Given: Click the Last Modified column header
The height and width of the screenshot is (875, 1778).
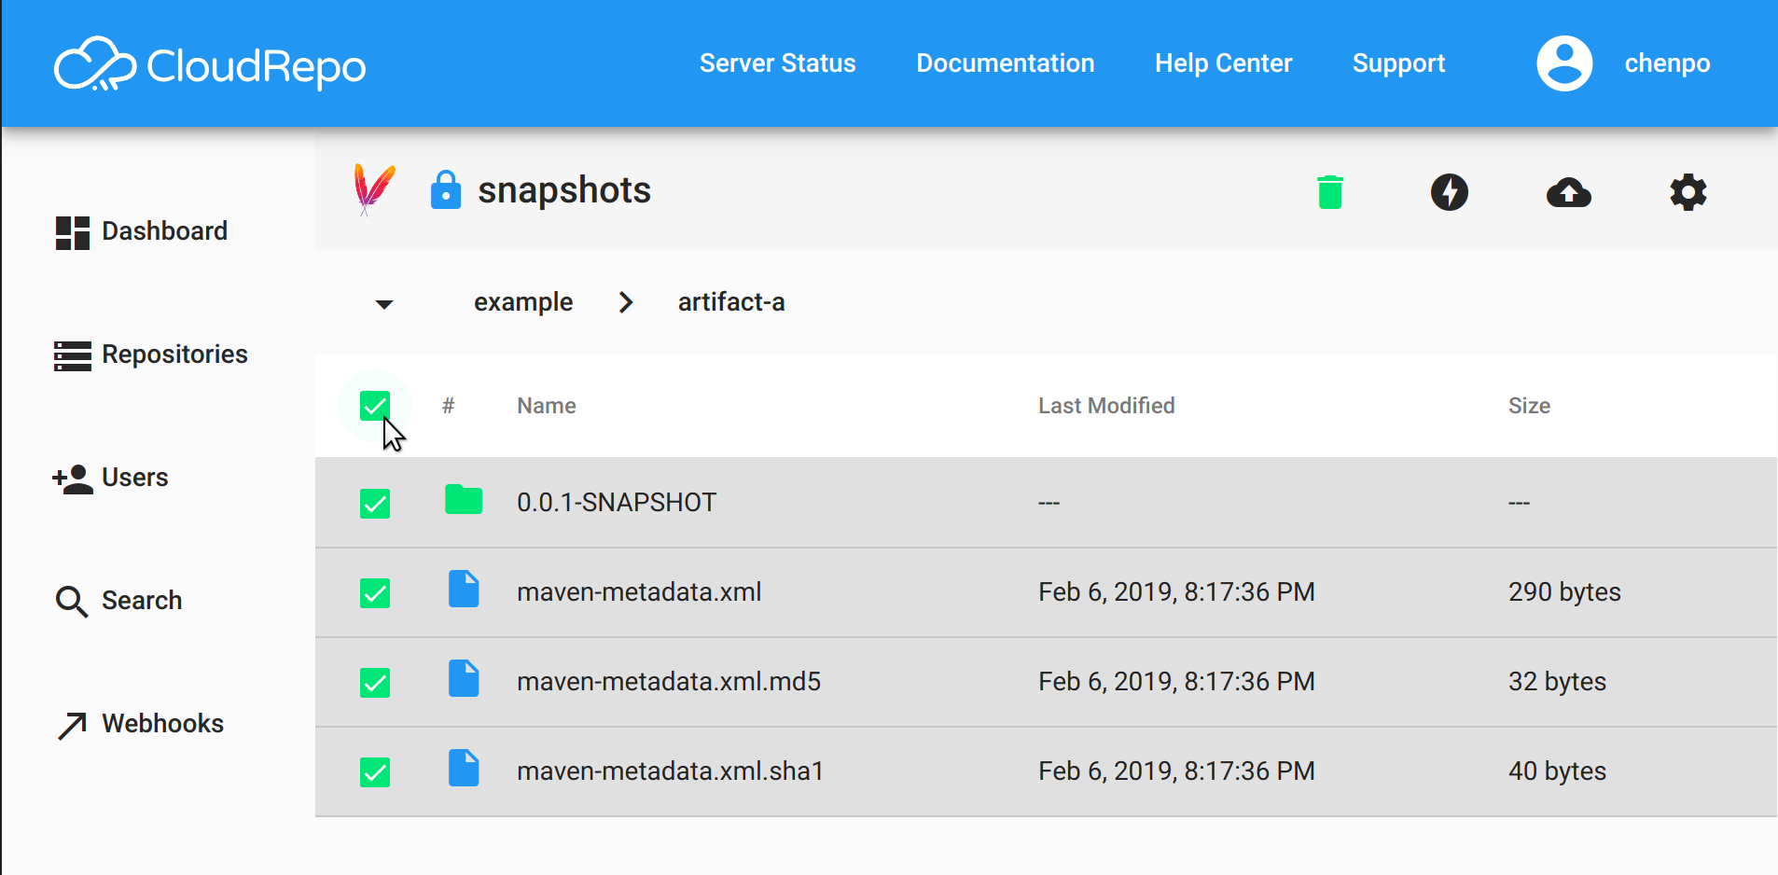Looking at the screenshot, I should (1106, 406).
